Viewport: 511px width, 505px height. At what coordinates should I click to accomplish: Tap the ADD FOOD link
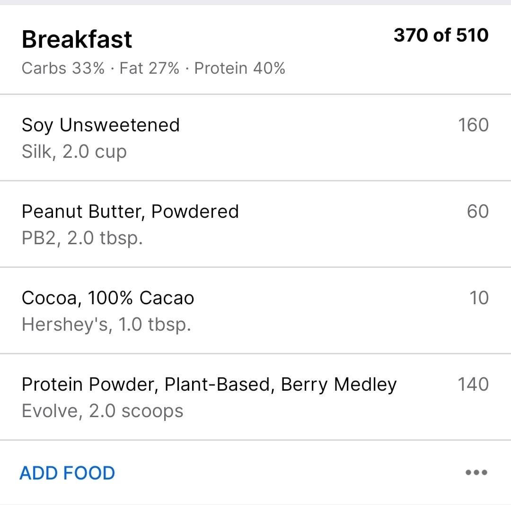pos(67,473)
